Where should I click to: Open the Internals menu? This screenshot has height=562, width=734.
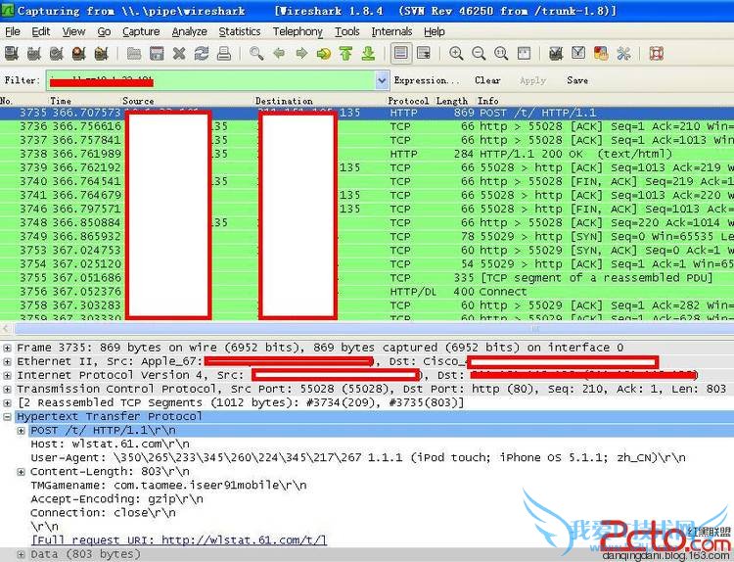391,31
